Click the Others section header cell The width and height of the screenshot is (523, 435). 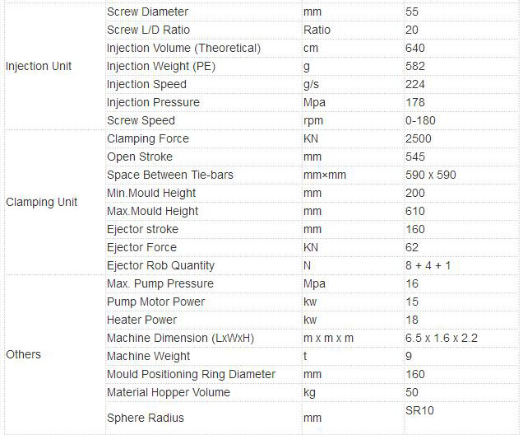click(x=23, y=354)
